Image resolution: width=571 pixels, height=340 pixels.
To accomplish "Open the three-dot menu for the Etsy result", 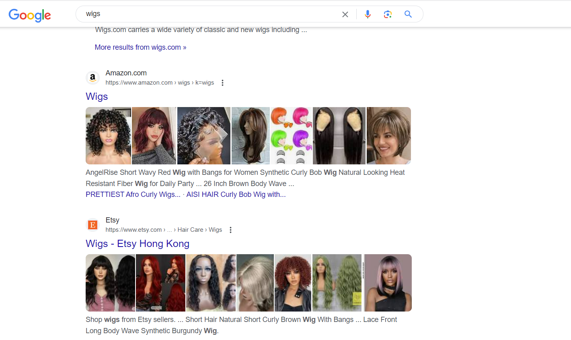I will point(230,230).
